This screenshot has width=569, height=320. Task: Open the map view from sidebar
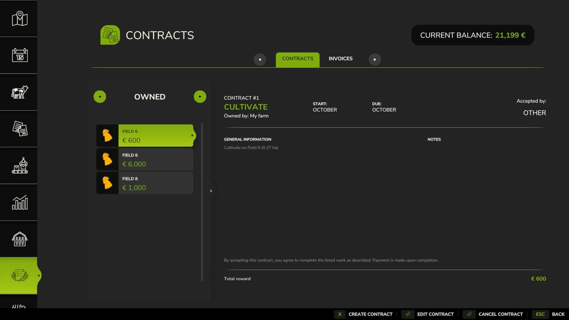[x=19, y=18]
